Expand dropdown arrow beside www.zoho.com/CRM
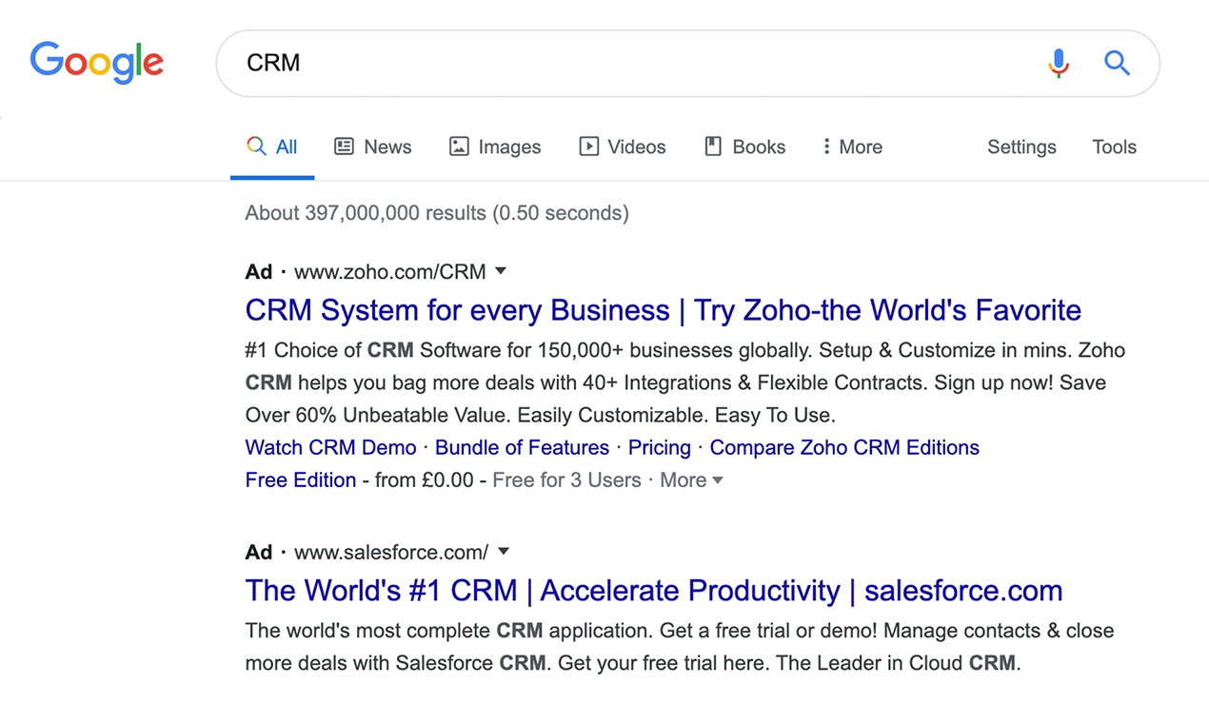Viewport: 1209px width, 723px height. 501,272
